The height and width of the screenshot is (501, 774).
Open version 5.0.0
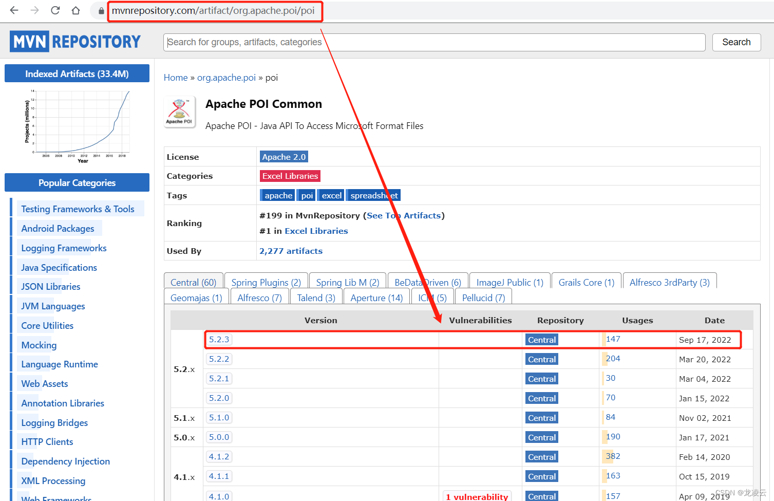click(x=219, y=437)
